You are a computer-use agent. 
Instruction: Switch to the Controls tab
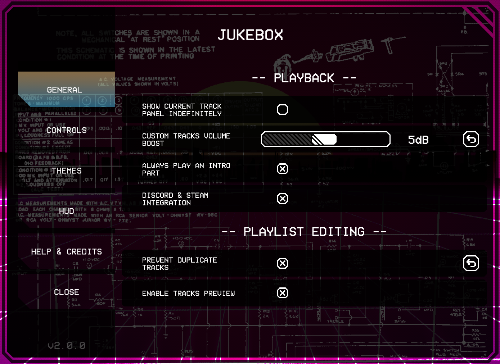[x=66, y=130]
